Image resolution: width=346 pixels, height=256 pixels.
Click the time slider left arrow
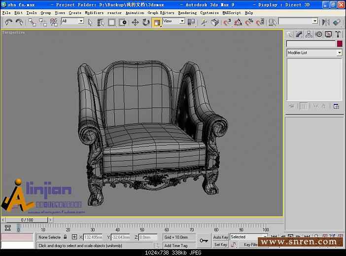pyautogui.click(x=3, y=220)
